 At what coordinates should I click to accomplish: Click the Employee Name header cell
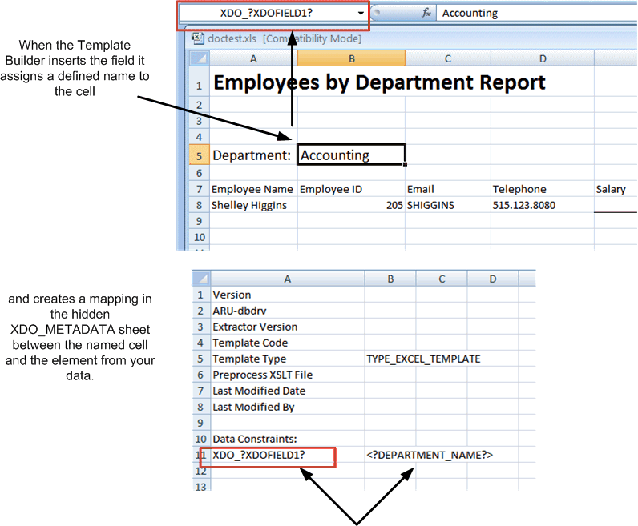click(253, 189)
